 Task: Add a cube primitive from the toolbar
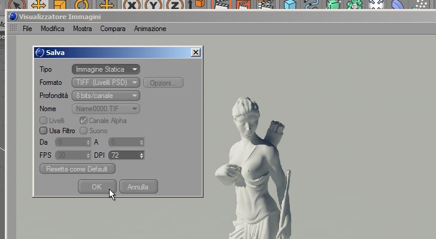tap(289, 4)
